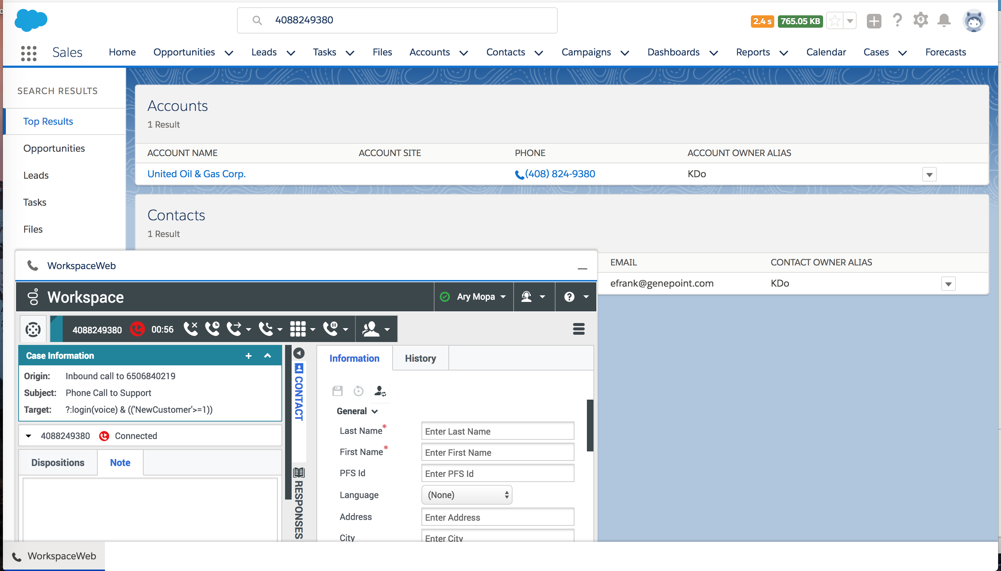Screen dimensions: 1001x571
Task: Open the United Oil & Gas Corp. account
Action: pos(196,174)
